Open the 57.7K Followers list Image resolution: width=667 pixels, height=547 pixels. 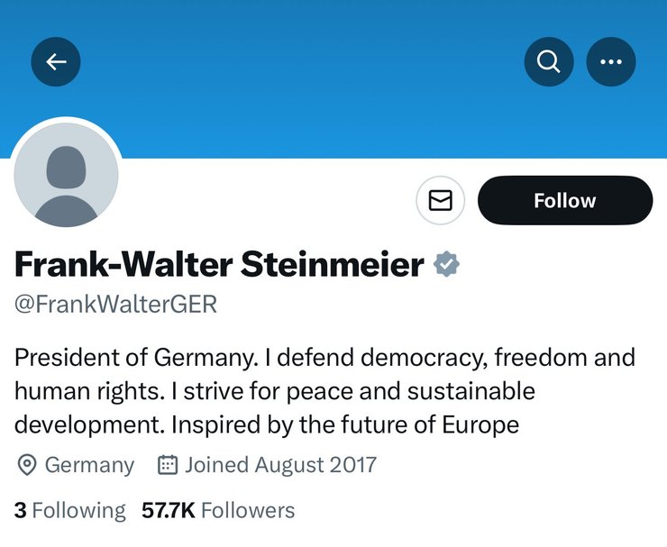pyautogui.click(x=218, y=510)
